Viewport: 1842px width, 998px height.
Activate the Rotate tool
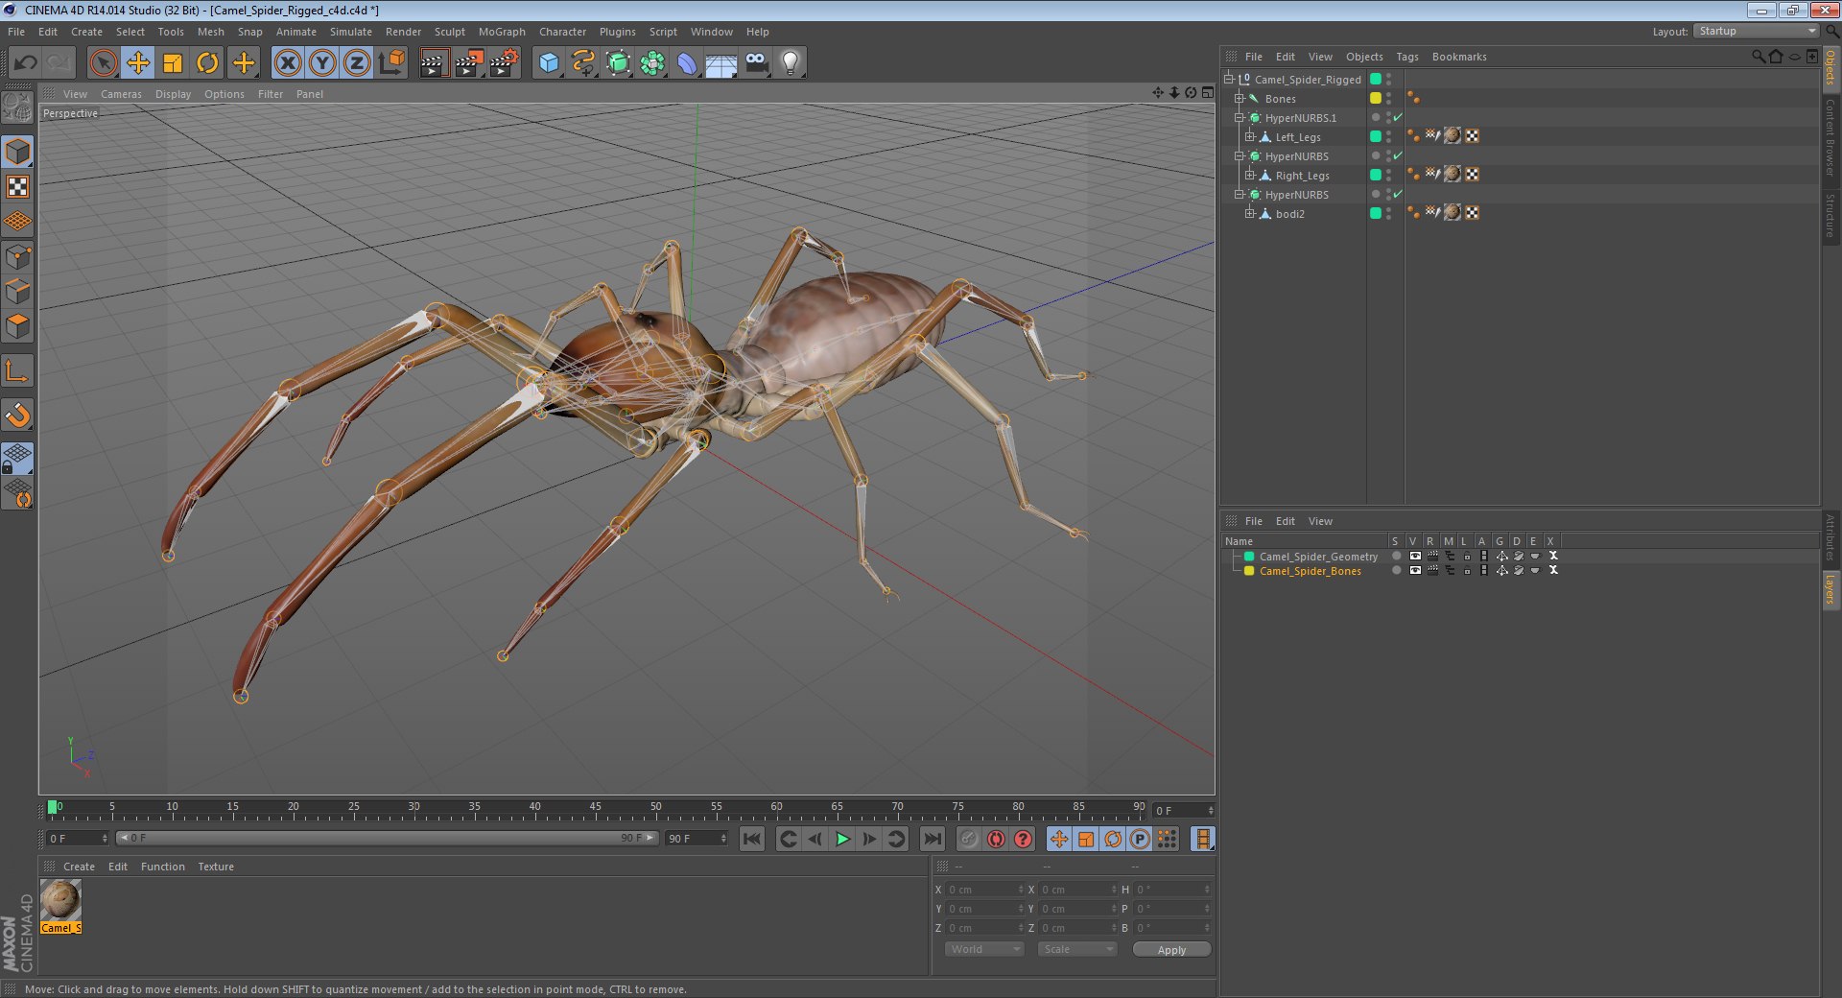207,63
